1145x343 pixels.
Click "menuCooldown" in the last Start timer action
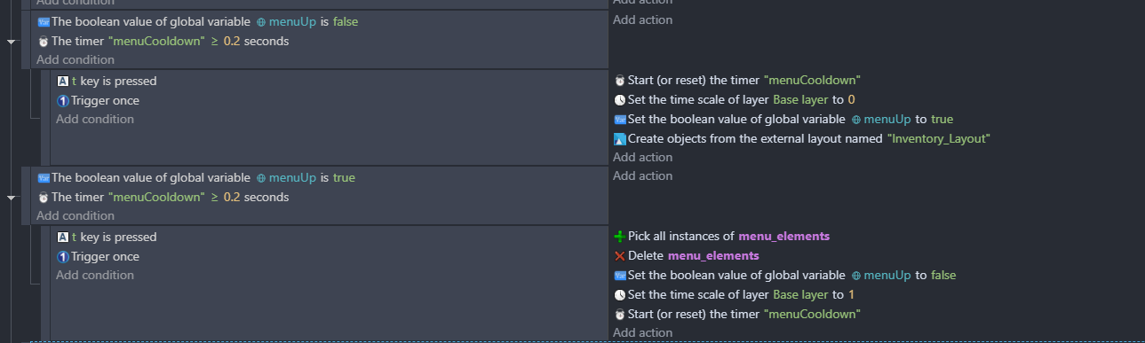[x=812, y=314]
